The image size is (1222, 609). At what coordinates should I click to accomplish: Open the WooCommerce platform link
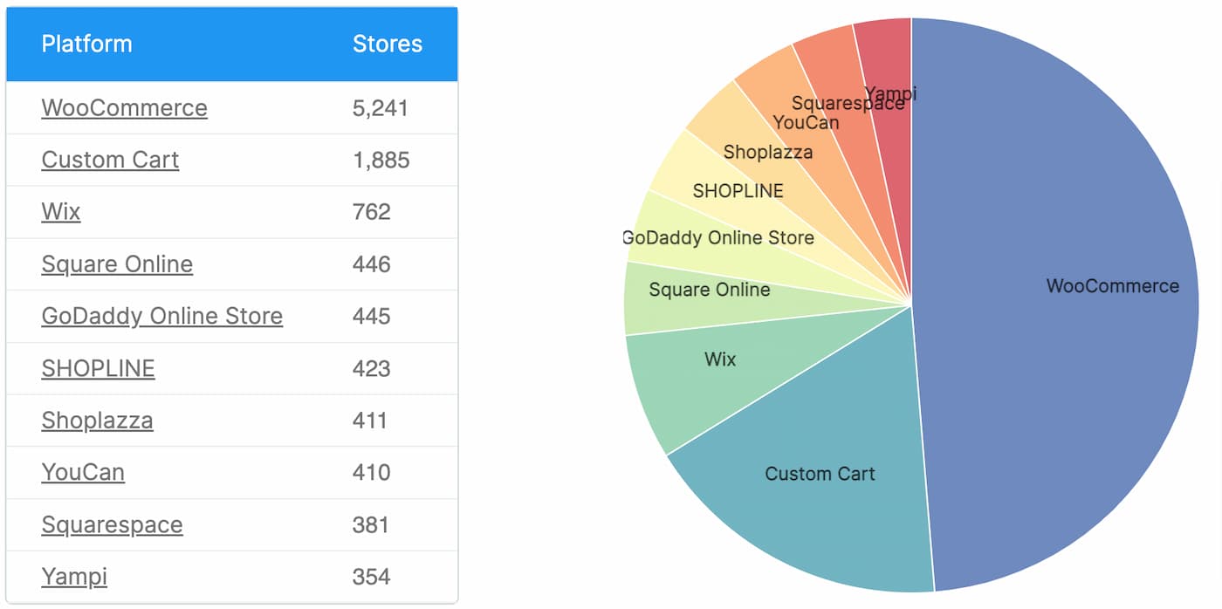click(124, 107)
